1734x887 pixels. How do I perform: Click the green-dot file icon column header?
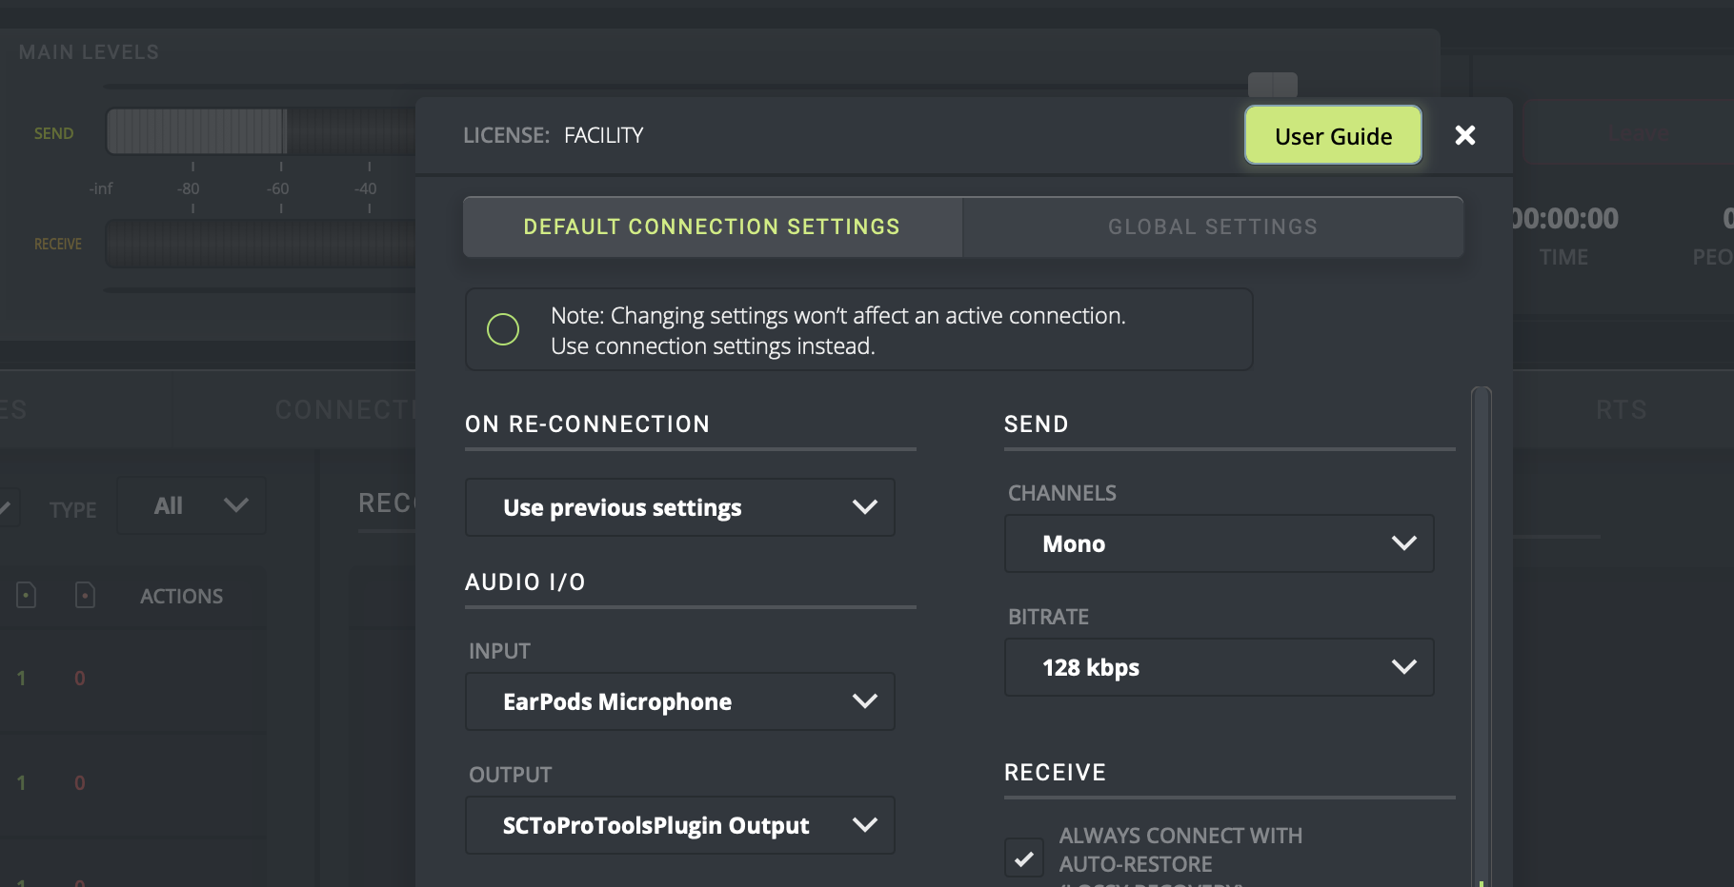pyautogui.click(x=26, y=596)
